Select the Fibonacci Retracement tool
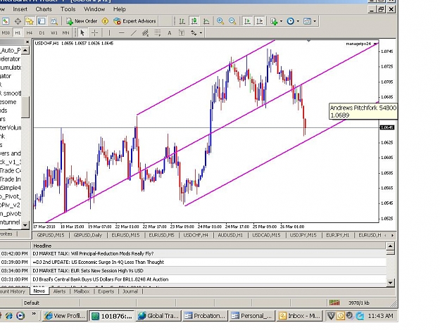This screenshot has width=440, height=330. [158, 33]
